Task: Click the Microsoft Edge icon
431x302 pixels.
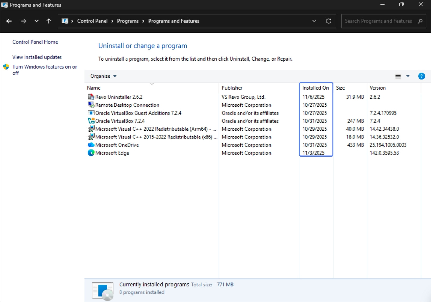Action: tap(91, 153)
